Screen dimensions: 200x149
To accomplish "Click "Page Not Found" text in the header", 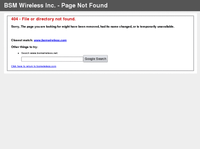I will [x=84, y=5].
